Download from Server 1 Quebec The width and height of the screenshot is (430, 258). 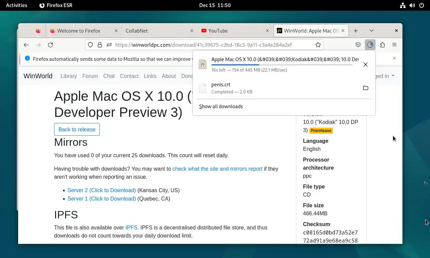101,199
